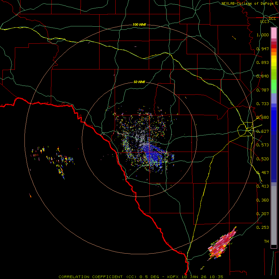Click the TH threshold label
The image size is (279, 279).
pyautogui.click(x=266, y=241)
